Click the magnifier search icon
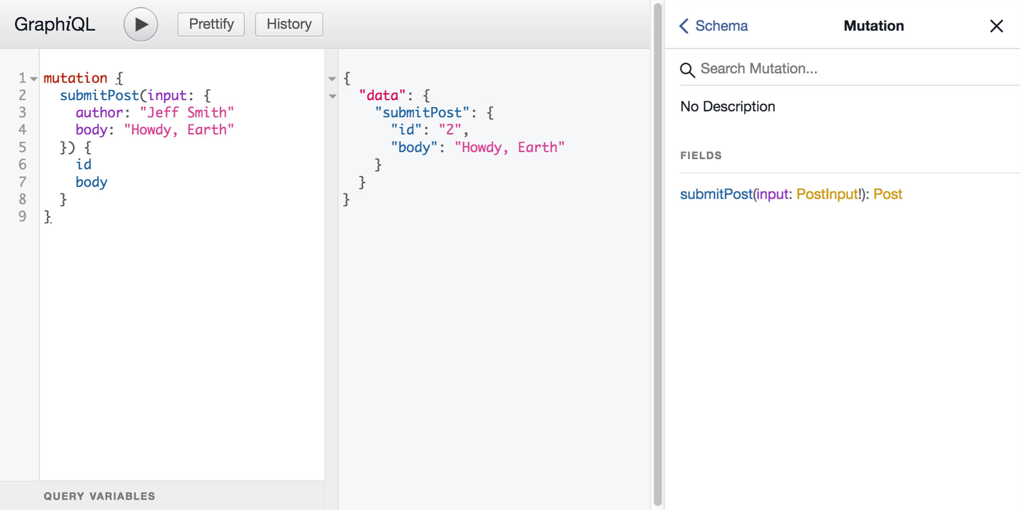The height and width of the screenshot is (510, 1020). click(x=687, y=70)
